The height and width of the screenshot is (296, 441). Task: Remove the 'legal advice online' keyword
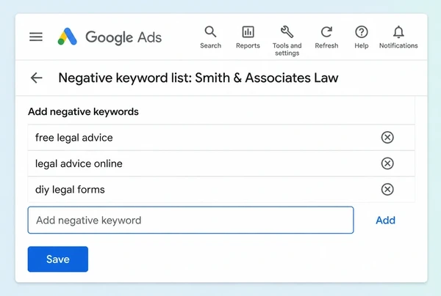click(x=387, y=163)
